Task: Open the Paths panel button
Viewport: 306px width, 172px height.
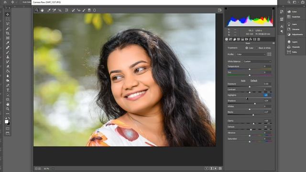Action: 292,52
